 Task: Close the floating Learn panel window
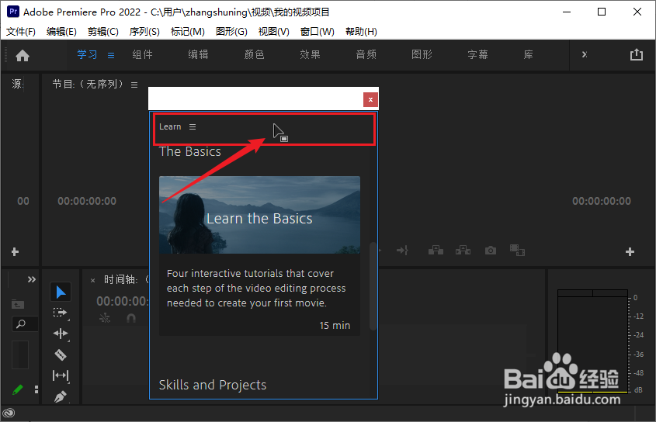click(x=370, y=99)
